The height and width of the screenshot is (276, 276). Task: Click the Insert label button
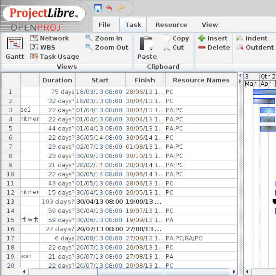tap(217, 38)
